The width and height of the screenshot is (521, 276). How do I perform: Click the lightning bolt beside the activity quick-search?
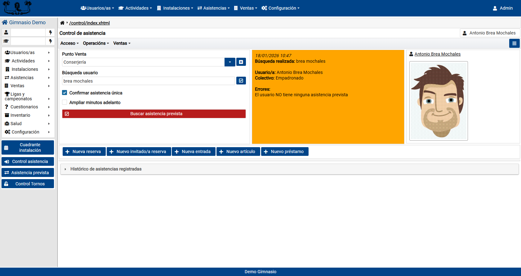click(x=50, y=41)
